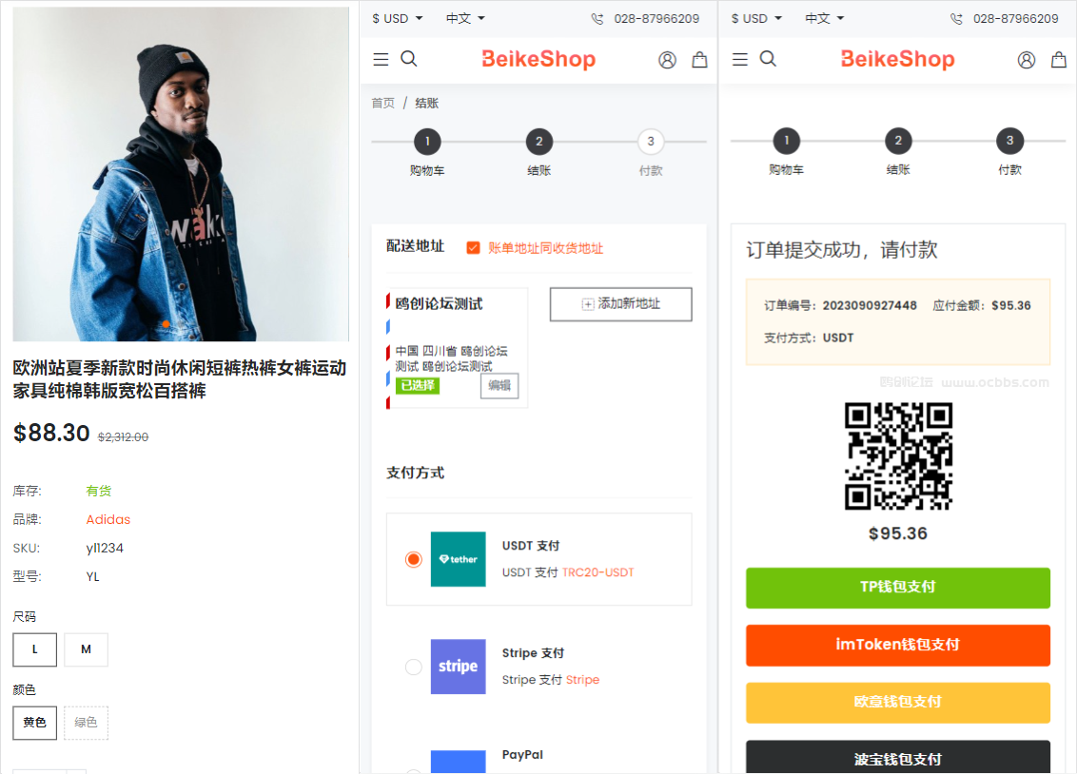Click $95.36 amount below QR code
Viewport: 1077px width, 774px height.
tap(898, 533)
